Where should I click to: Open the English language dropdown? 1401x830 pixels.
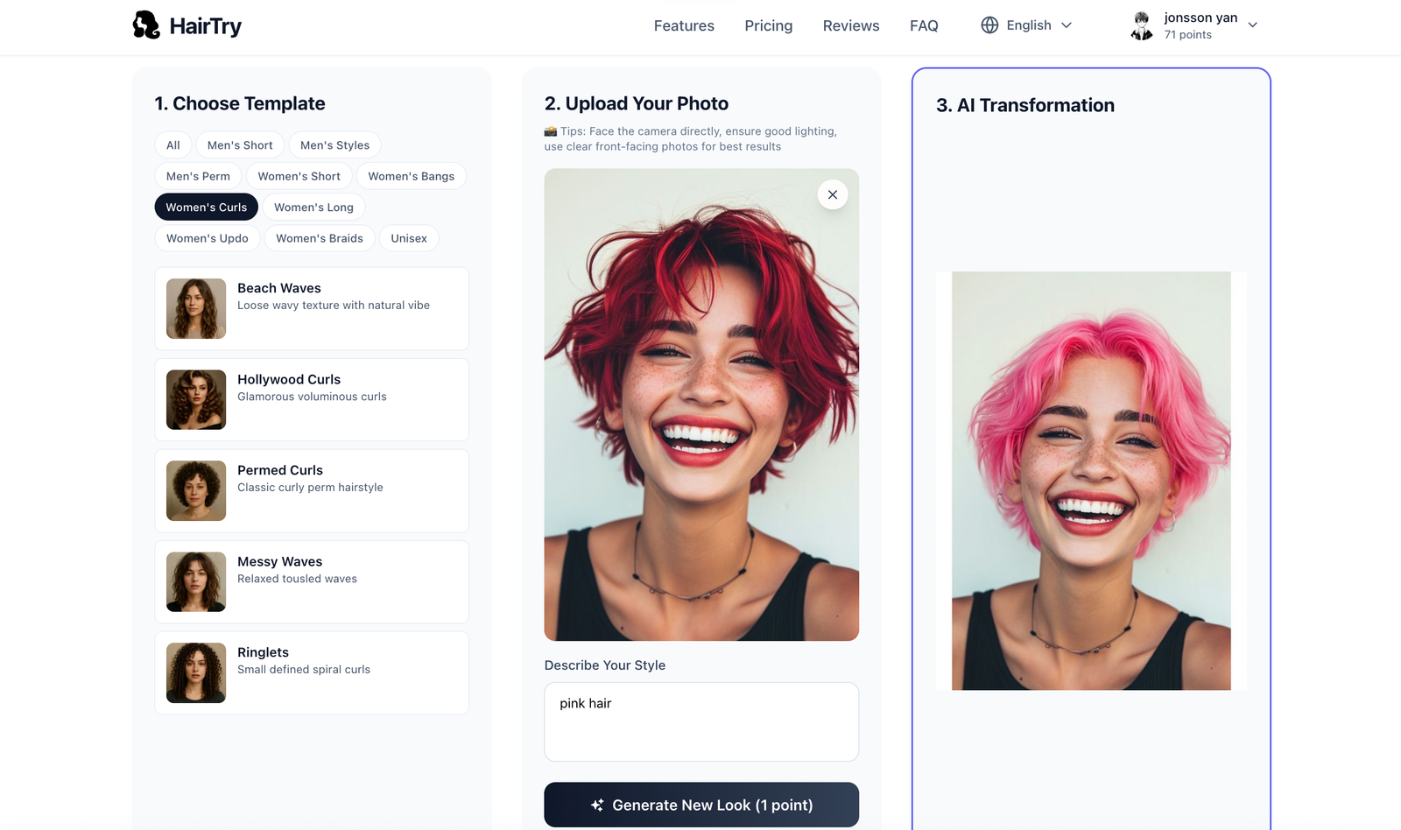coord(1027,25)
